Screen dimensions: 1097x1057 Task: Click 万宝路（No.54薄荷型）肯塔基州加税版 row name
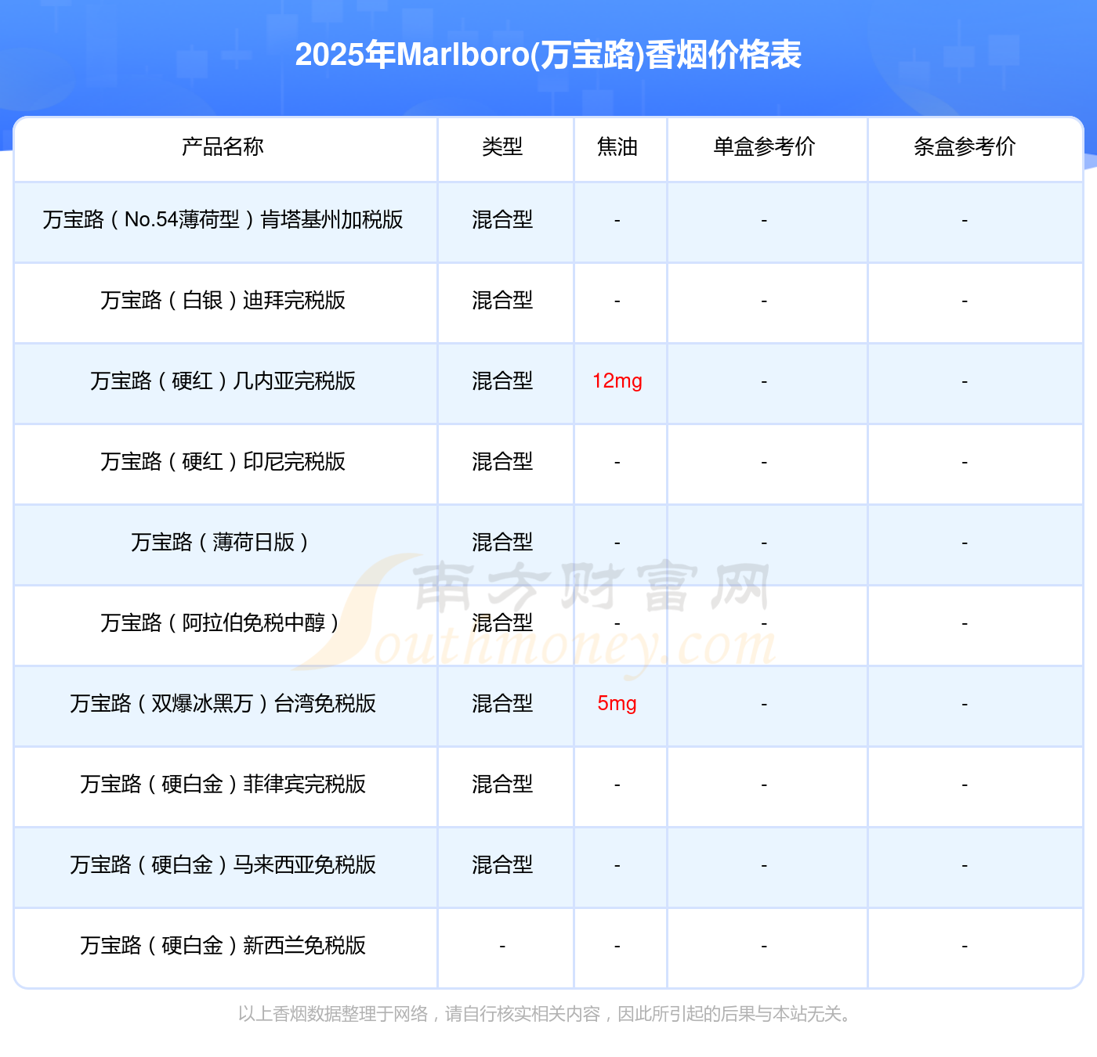pyautogui.click(x=223, y=219)
